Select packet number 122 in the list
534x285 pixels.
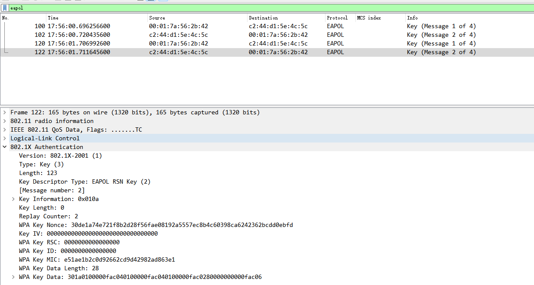pyautogui.click(x=267, y=52)
